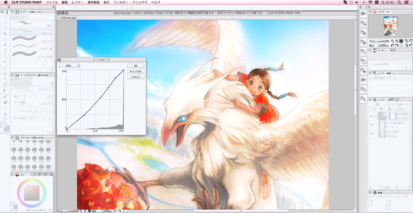This screenshot has width=413, height=213.
Task: Click リセット in tone curve dialog
Action: (135, 77)
